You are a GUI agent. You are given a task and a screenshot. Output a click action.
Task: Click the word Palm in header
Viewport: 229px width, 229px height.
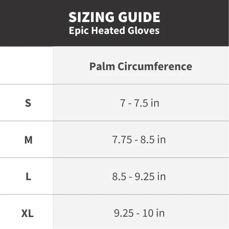[x=102, y=66]
